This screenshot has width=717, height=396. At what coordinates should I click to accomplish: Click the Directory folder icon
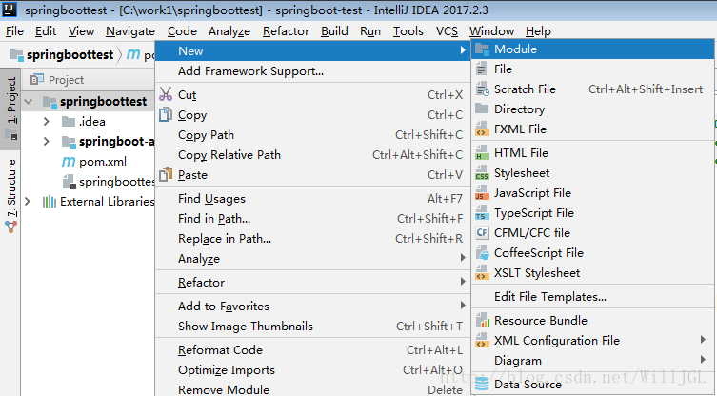tap(482, 109)
